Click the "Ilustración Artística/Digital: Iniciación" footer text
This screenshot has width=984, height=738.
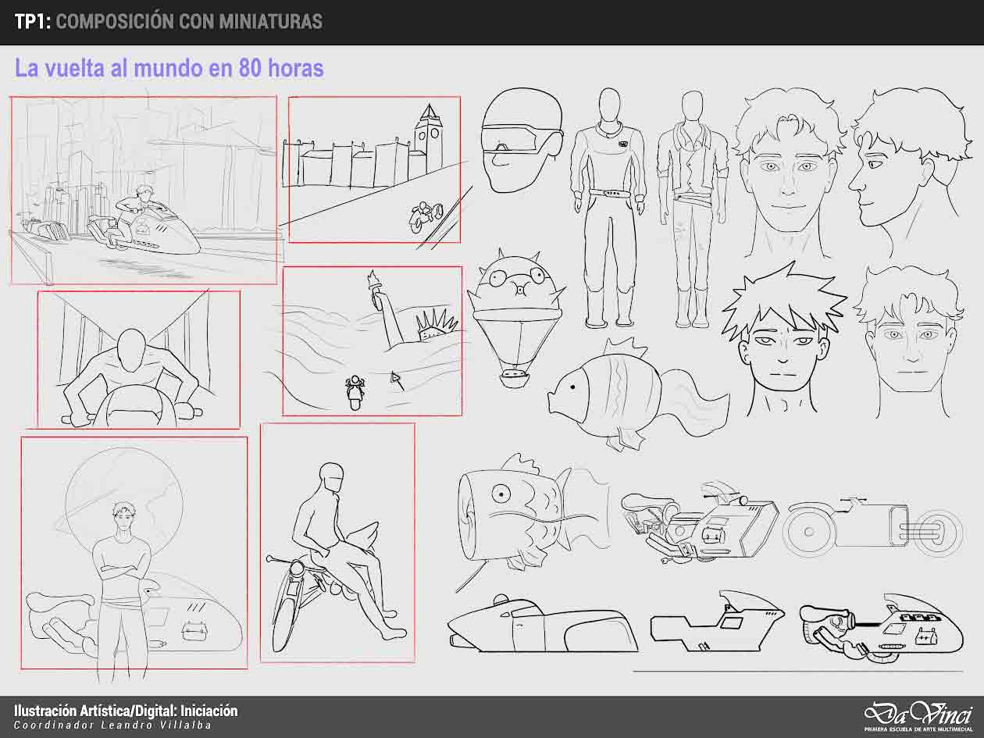126,711
